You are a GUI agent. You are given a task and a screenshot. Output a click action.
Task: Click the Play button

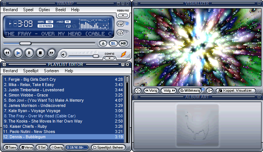(x=18, y=53)
